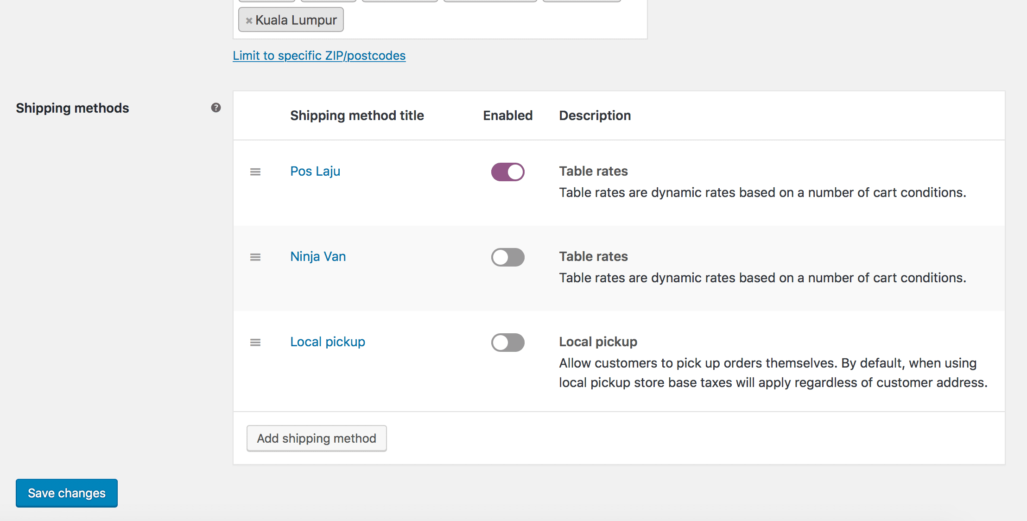Click the Ninja Van reorder handle
The height and width of the screenshot is (521, 1027).
[255, 257]
